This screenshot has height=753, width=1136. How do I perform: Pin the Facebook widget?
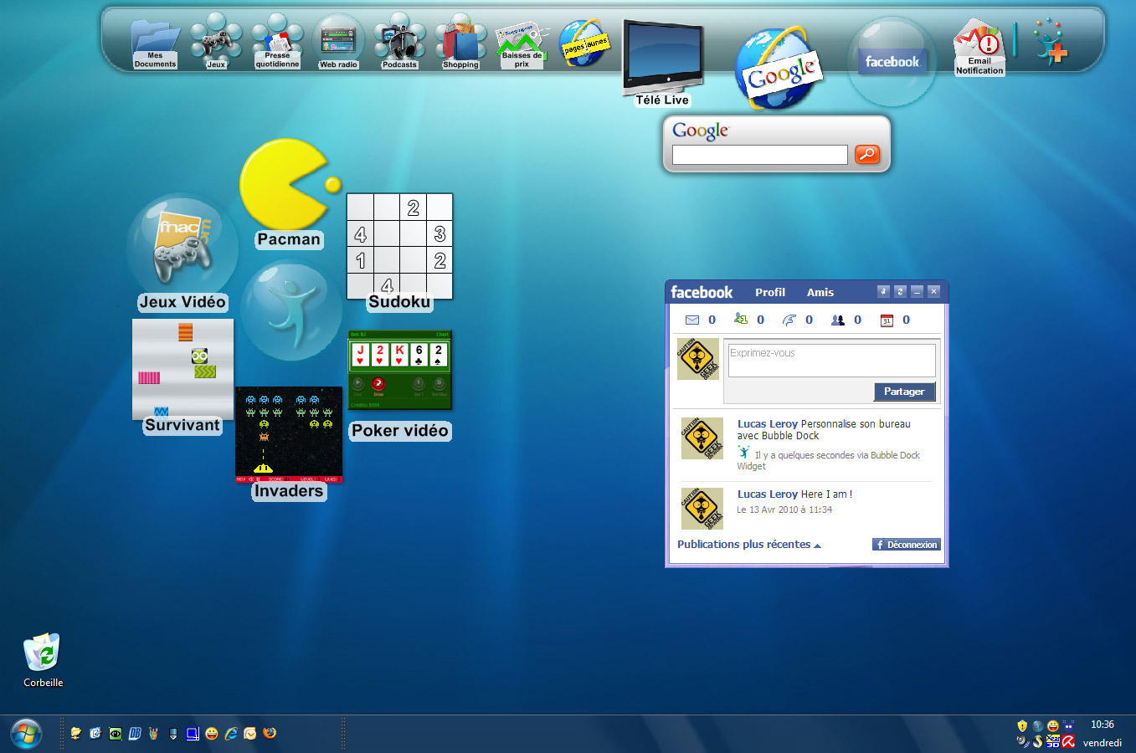(x=883, y=291)
